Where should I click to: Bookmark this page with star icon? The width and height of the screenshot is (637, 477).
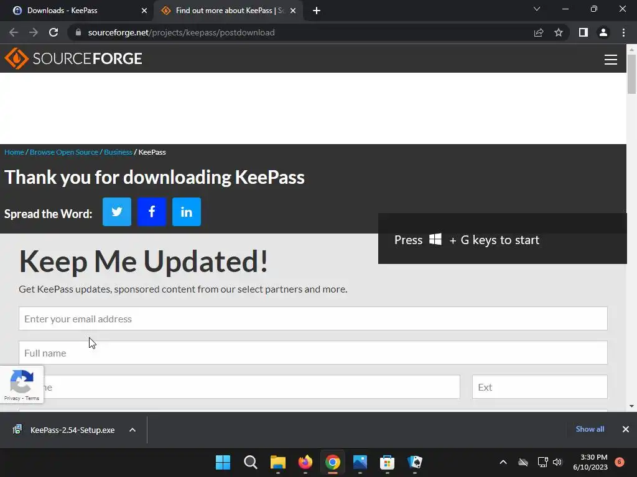[559, 32]
